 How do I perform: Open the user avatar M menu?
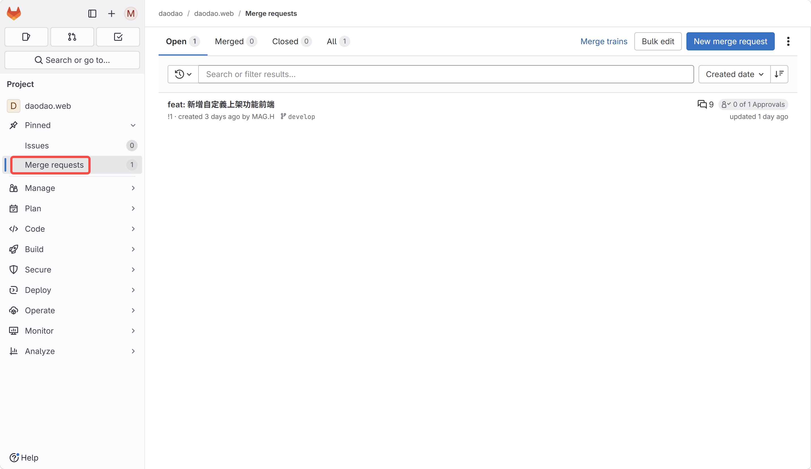[131, 14]
